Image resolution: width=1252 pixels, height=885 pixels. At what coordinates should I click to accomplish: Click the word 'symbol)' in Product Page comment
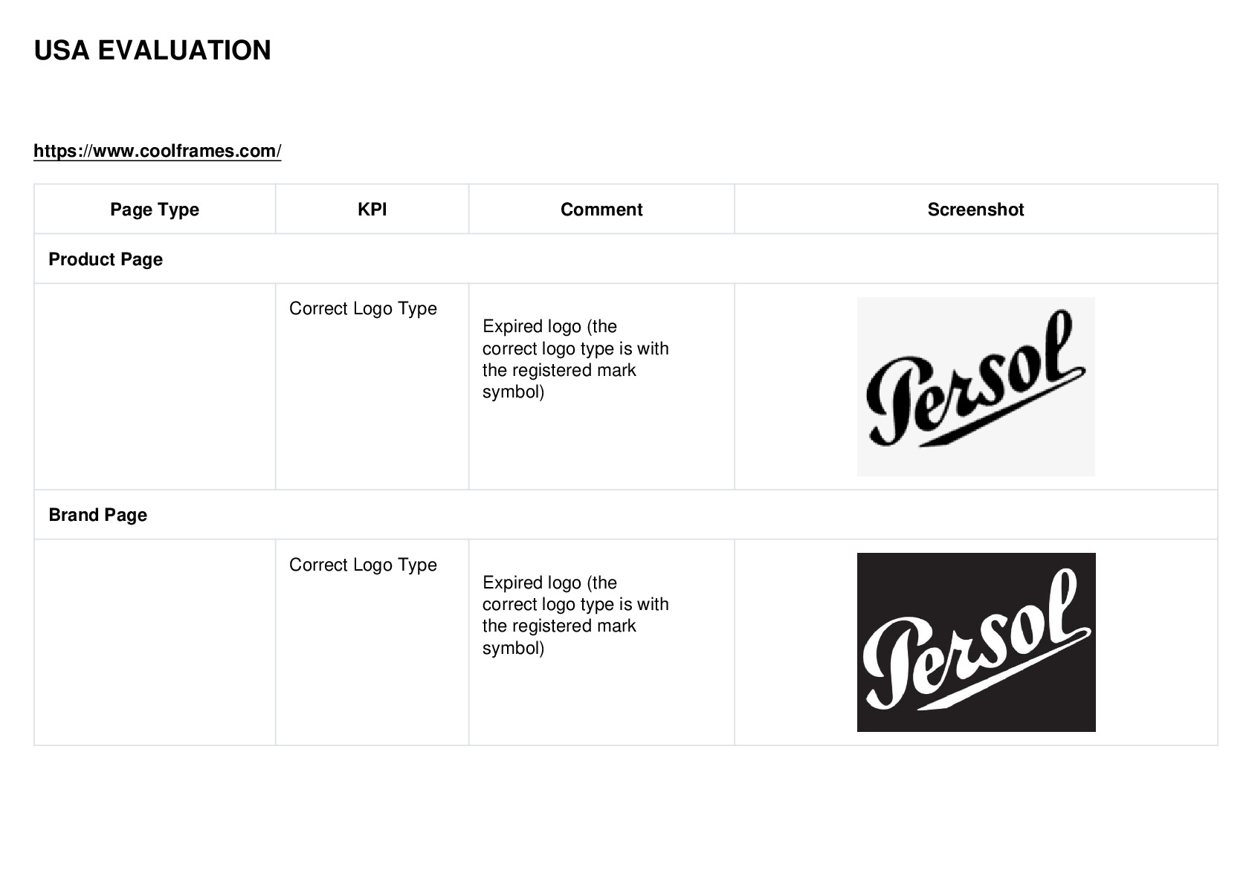pyautogui.click(x=513, y=392)
